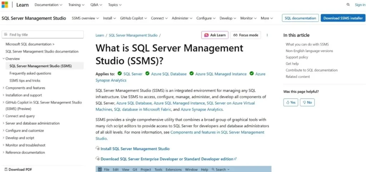Click the SSMS app icon in screenshot menu bar
366x172 pixels.
point(100,170)
